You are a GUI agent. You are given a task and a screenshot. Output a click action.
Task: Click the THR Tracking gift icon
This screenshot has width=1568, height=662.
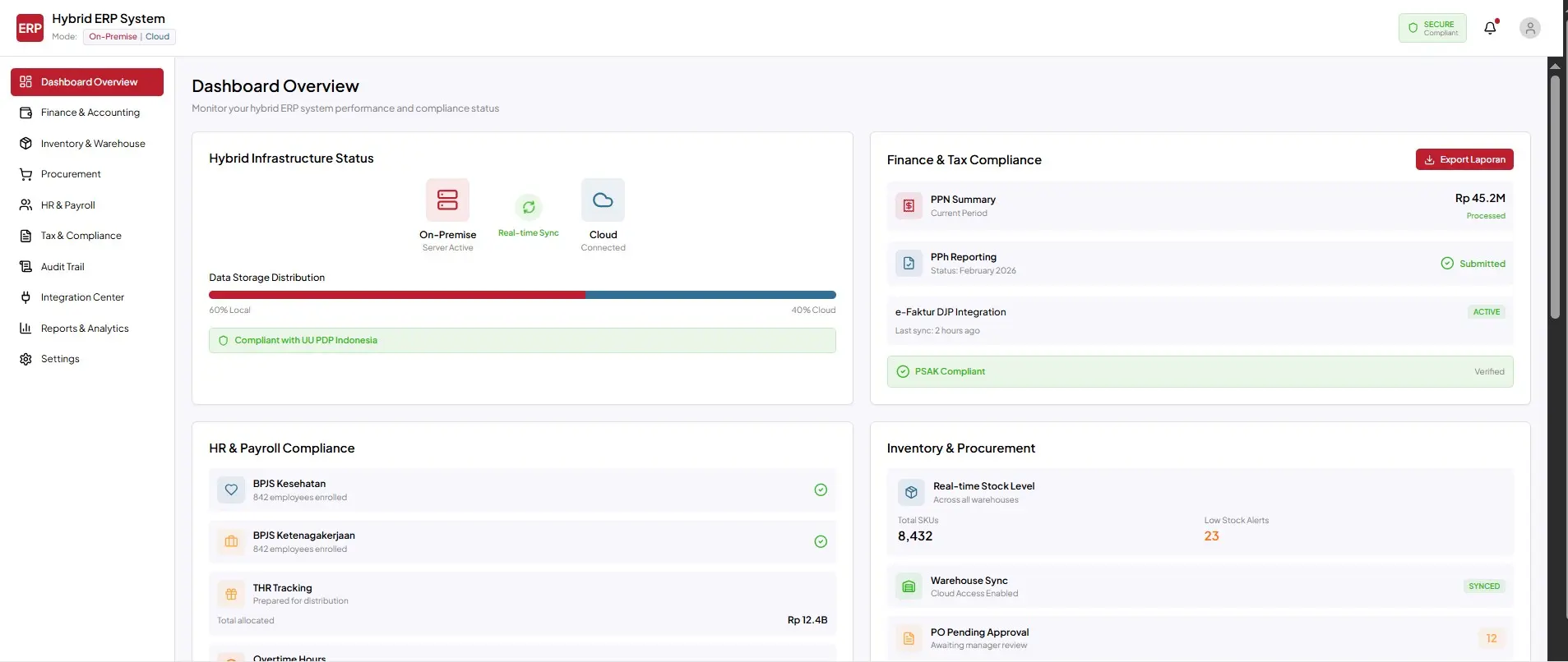[x=231, y=594]
